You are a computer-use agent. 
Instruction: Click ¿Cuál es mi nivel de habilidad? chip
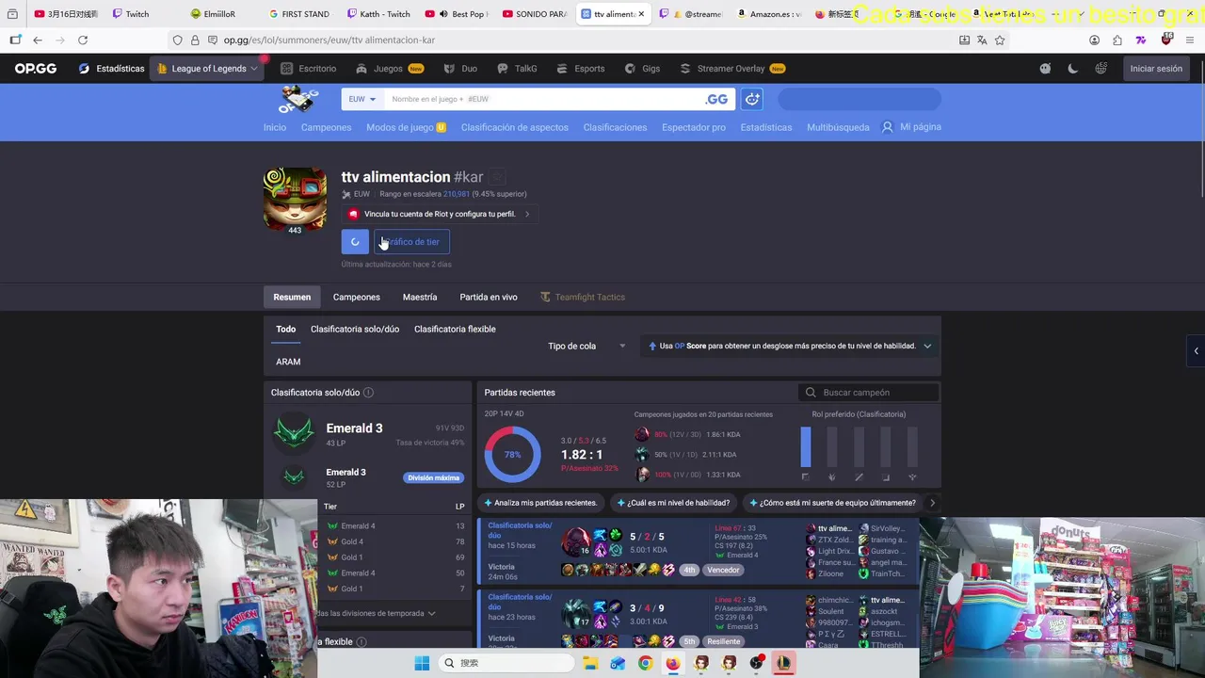673,503
